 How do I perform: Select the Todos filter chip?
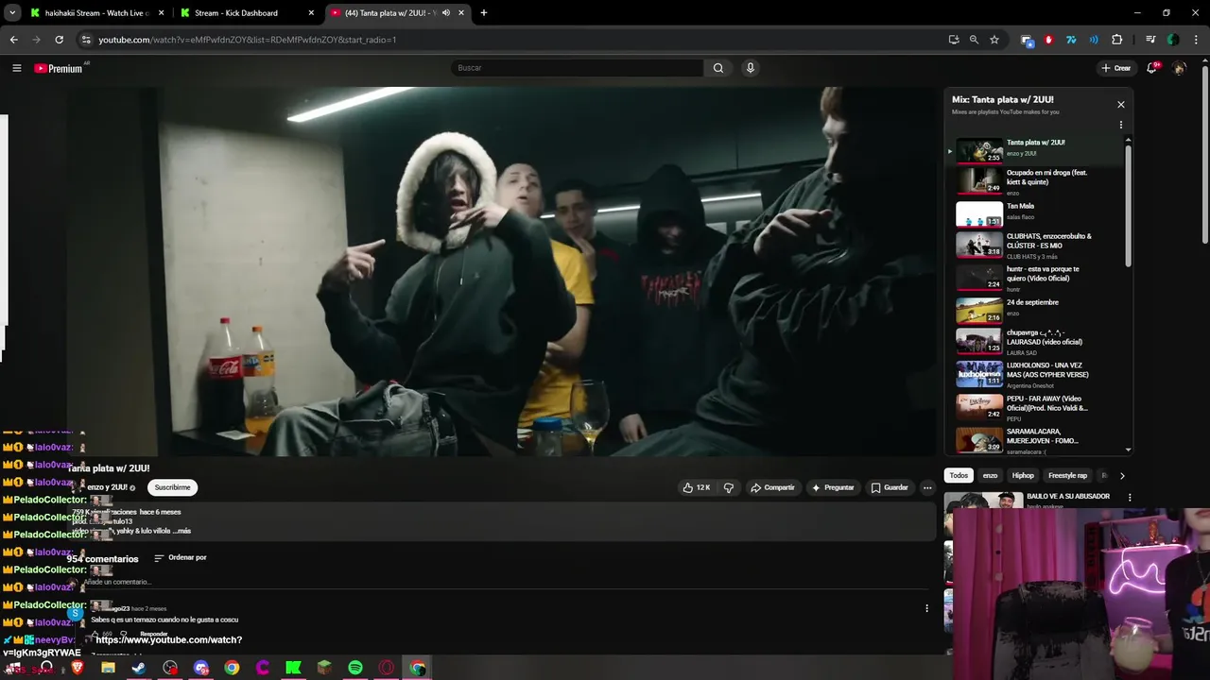(x=959, y=475)
